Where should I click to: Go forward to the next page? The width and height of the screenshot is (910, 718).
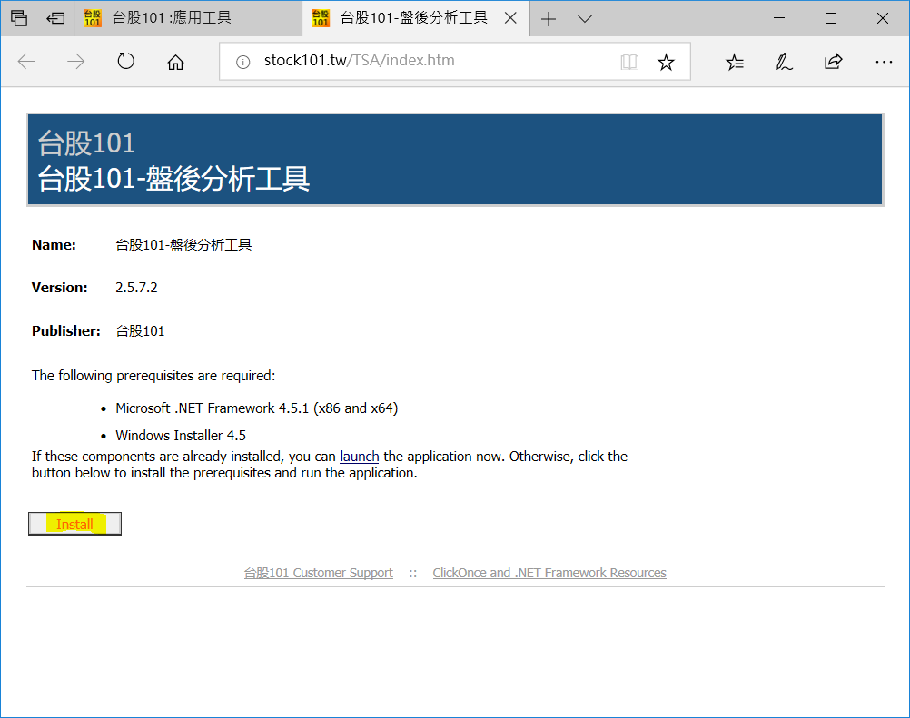coord(75,61)
